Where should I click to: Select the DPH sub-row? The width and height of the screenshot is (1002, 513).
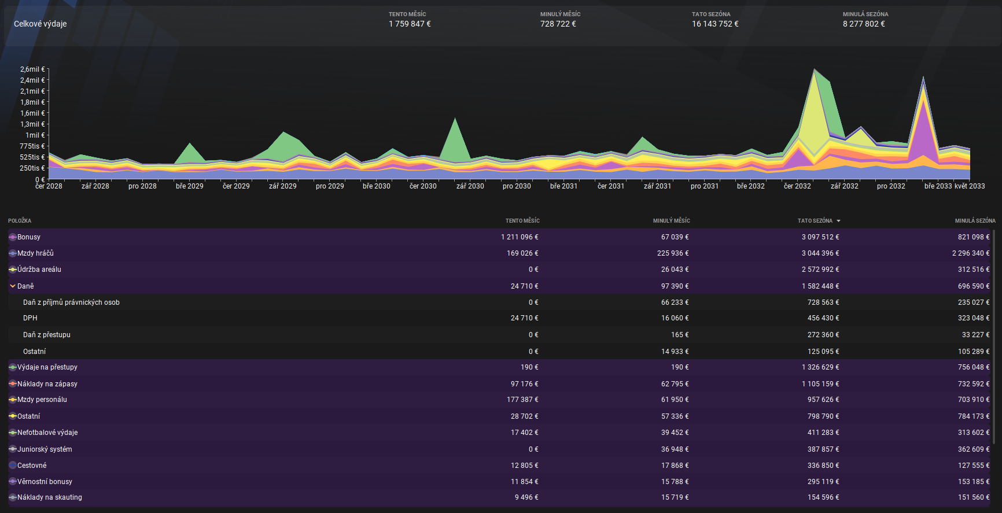coord(500,318)
